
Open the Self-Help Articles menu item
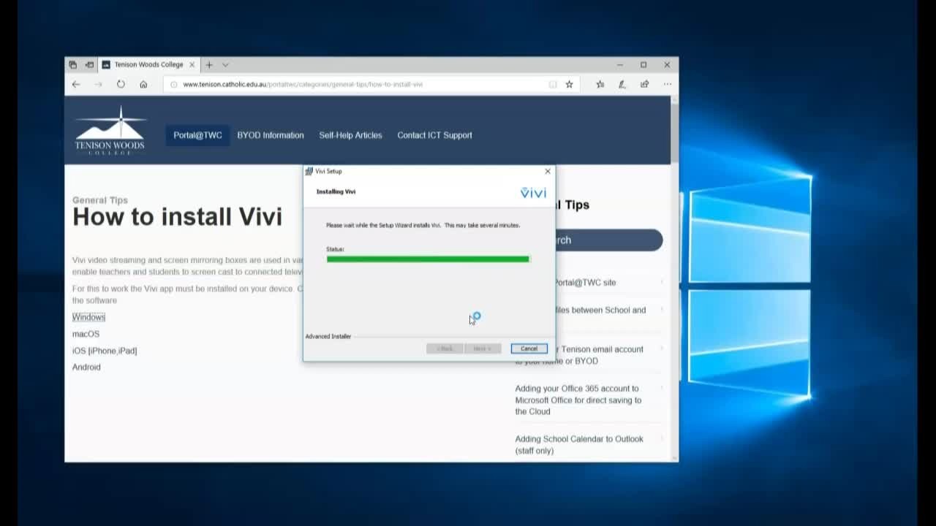click(350, 135)
